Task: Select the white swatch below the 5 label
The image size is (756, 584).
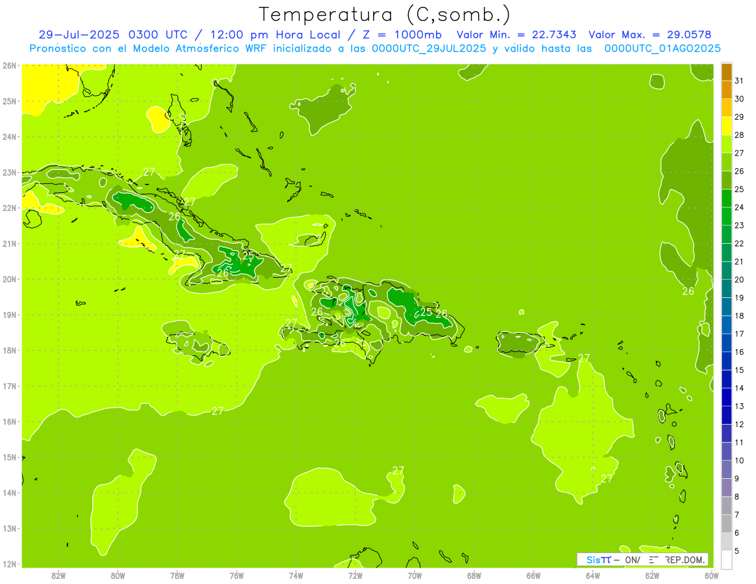Action: coord(726,559)
